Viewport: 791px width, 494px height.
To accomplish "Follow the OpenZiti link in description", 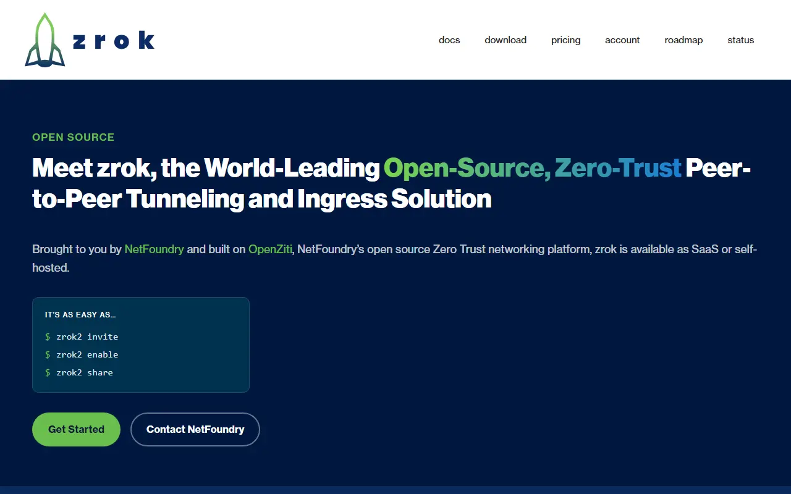I will coord(270,249).
